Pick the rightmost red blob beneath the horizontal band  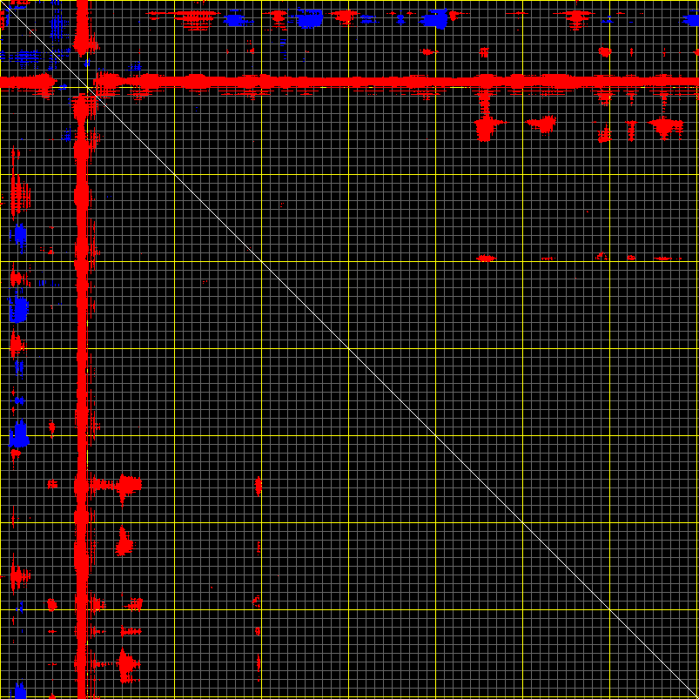click(666, 127)
